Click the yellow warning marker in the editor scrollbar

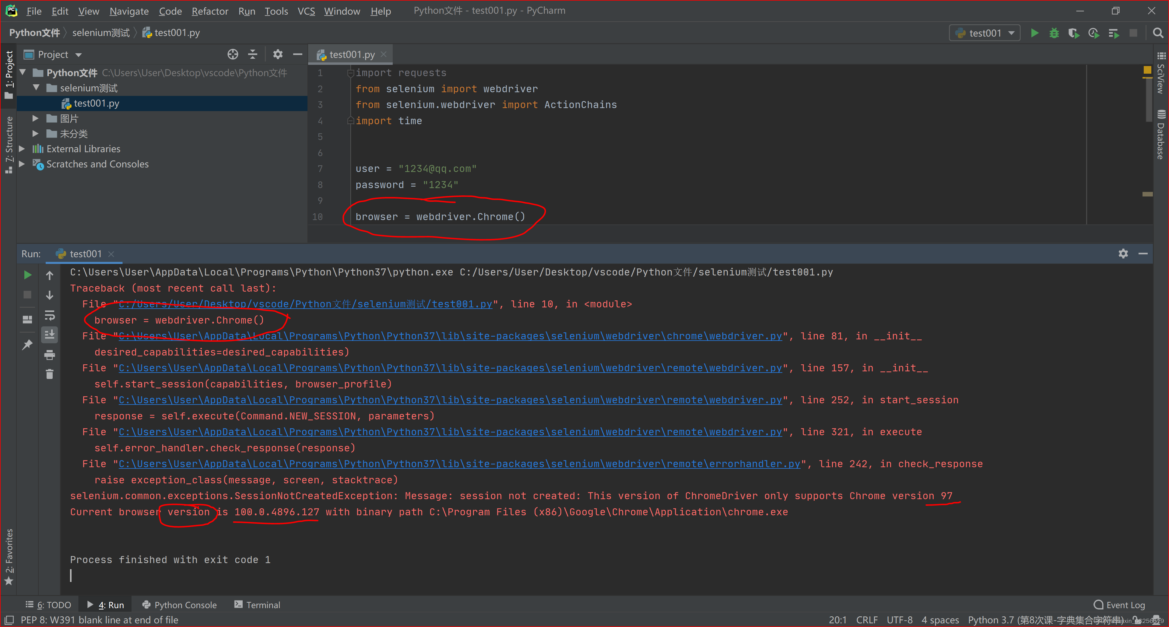point(1147,70)
